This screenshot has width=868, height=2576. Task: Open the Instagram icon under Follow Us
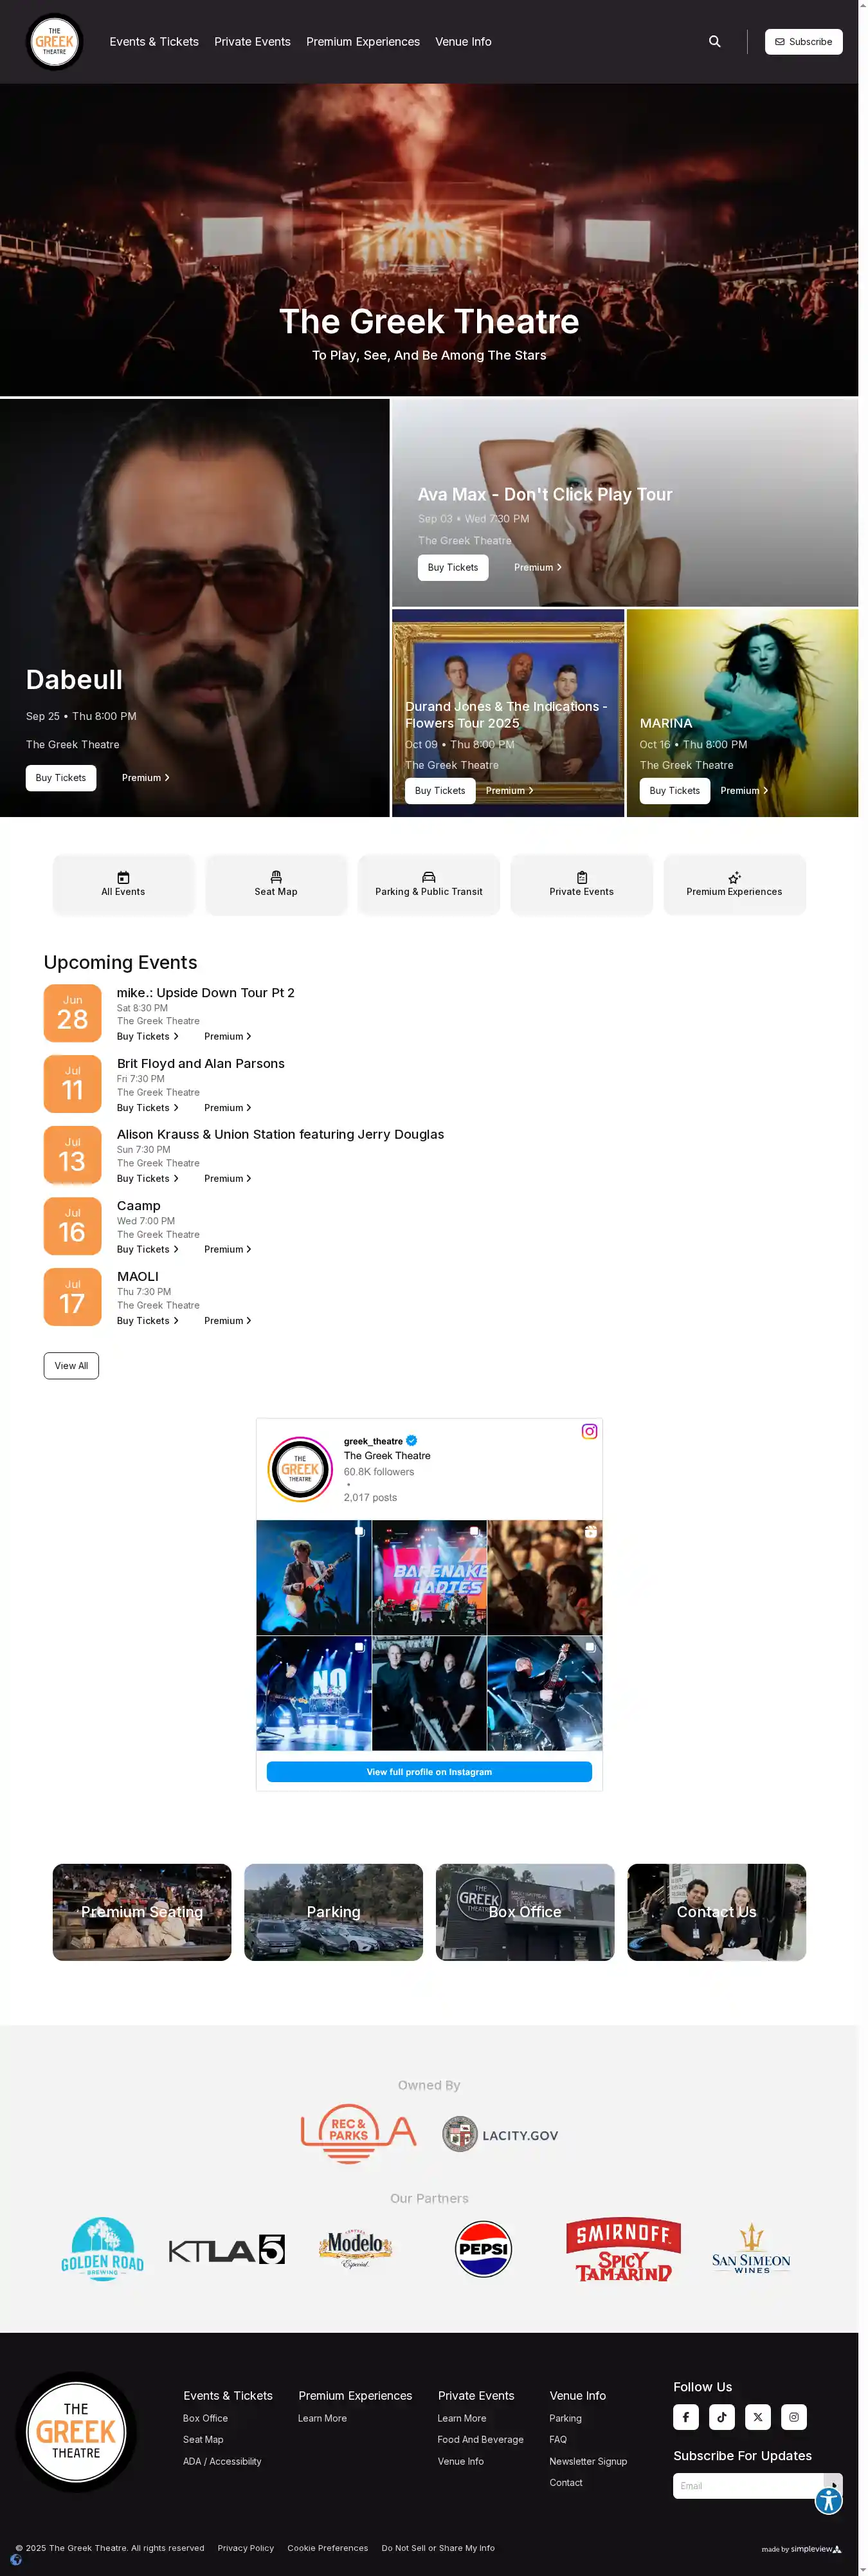[x=794, y=2417]
